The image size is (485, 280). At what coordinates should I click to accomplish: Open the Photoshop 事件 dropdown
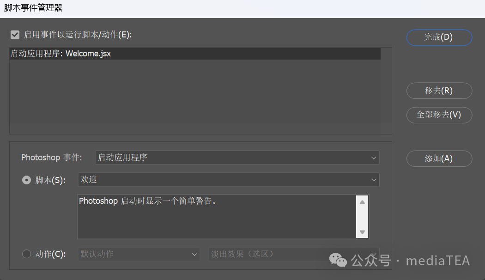click(237, 158)
